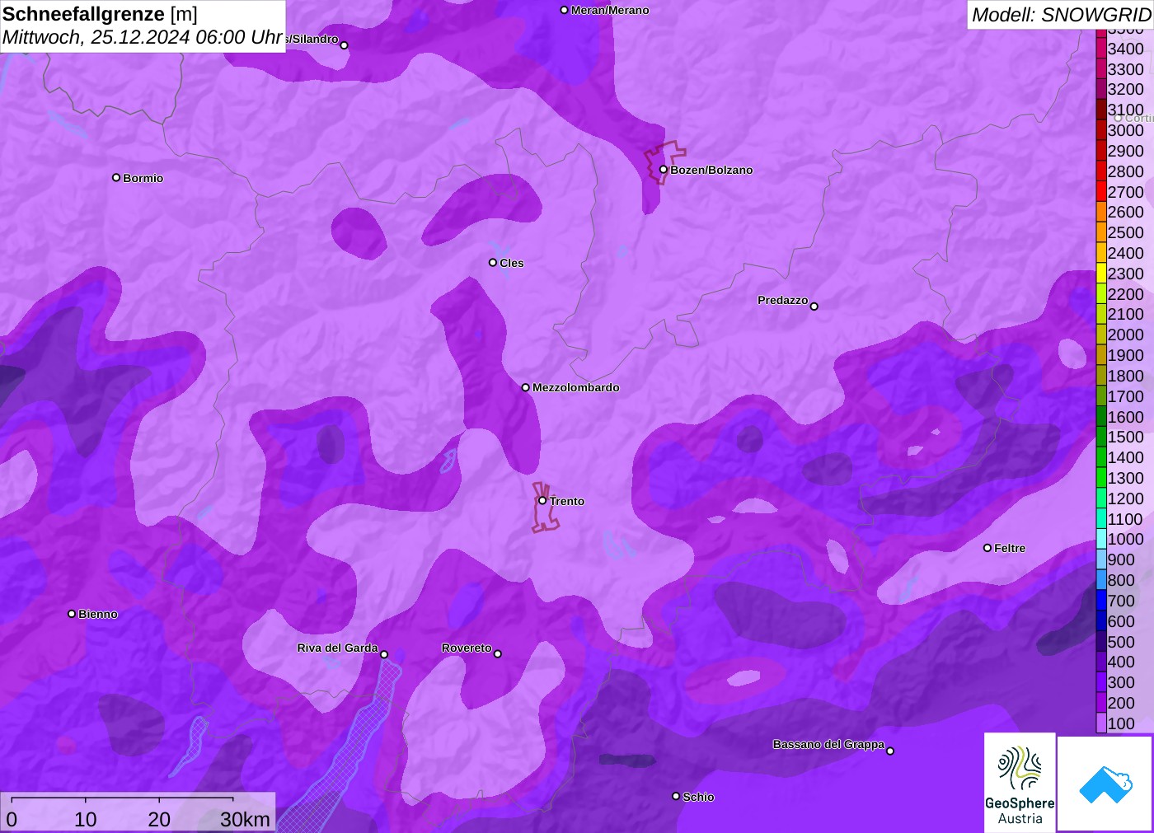Select the 500 m legend color swatch
Viewport: 1154px width, 833px height.
[x=1101, y=642]
